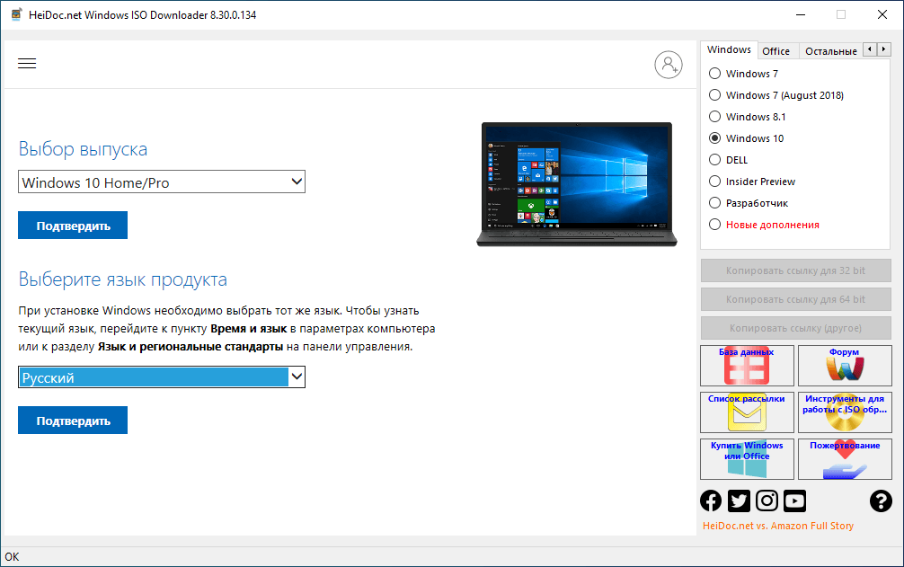The image size is (904, 567).
Task: Minimize the HeiDoc downloader window
Action: tap(801, 15)
